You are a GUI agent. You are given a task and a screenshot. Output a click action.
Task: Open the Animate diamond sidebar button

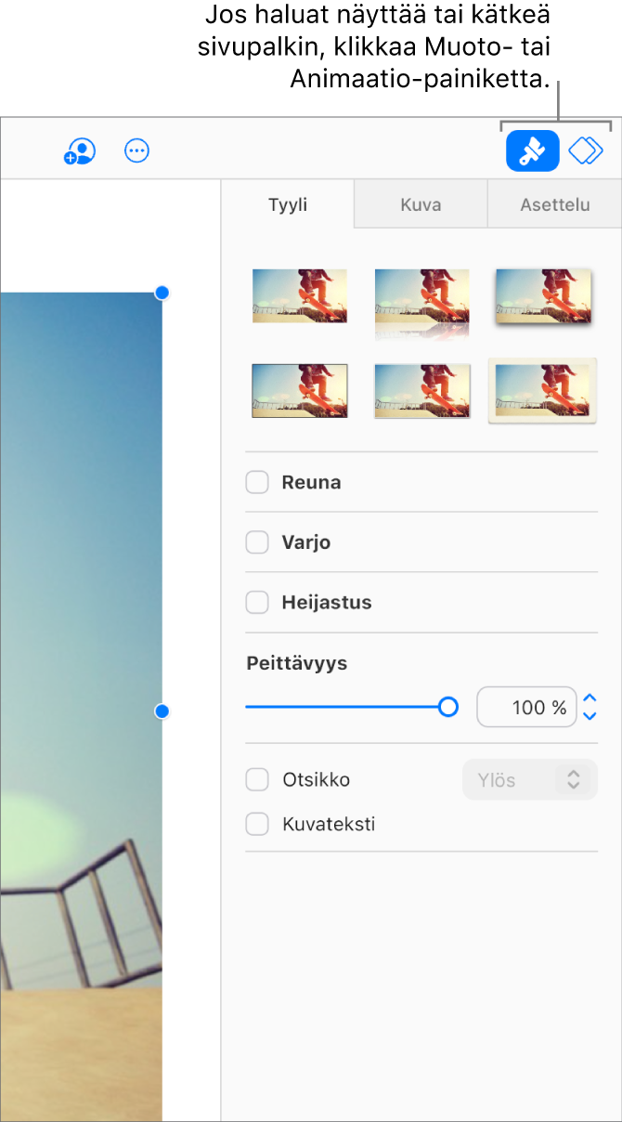[x=586, y=151]
